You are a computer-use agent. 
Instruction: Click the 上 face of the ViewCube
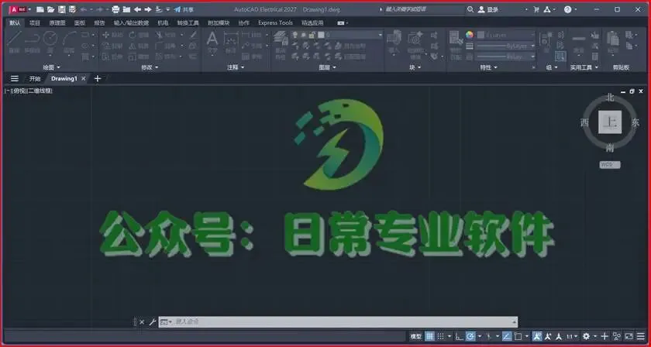coord(610,122)
